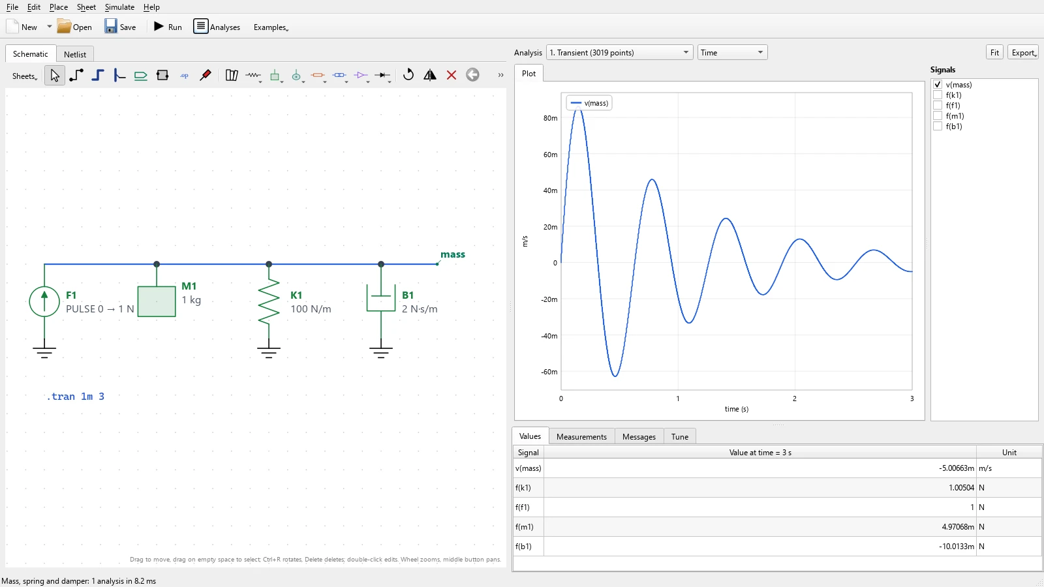Click the green source component icon

point(298,76)
